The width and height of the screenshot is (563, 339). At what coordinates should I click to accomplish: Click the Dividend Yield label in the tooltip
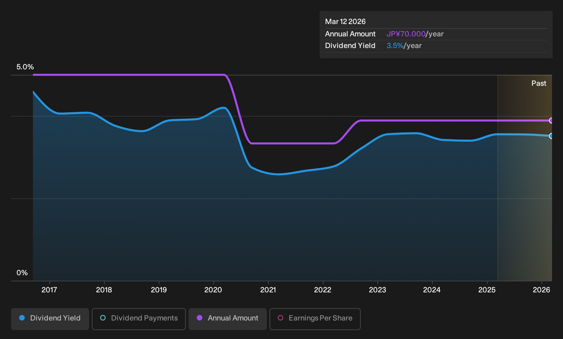350,46
